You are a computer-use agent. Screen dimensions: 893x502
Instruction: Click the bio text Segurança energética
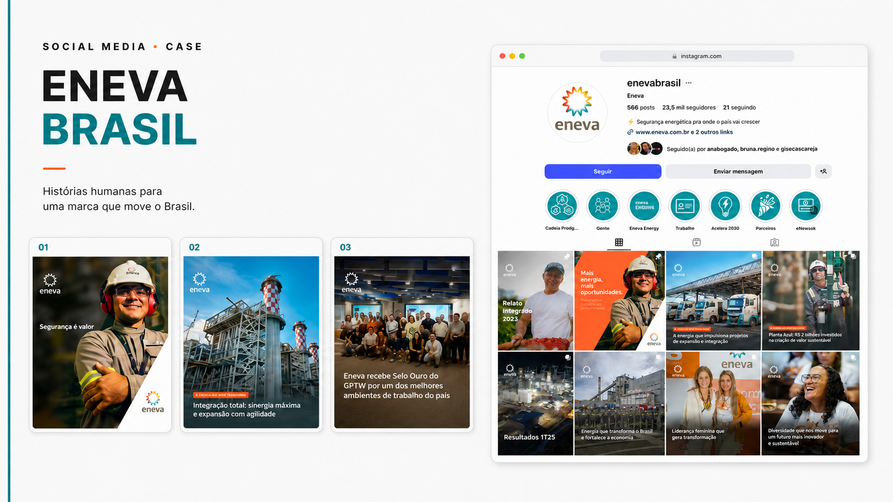(698, 122)
